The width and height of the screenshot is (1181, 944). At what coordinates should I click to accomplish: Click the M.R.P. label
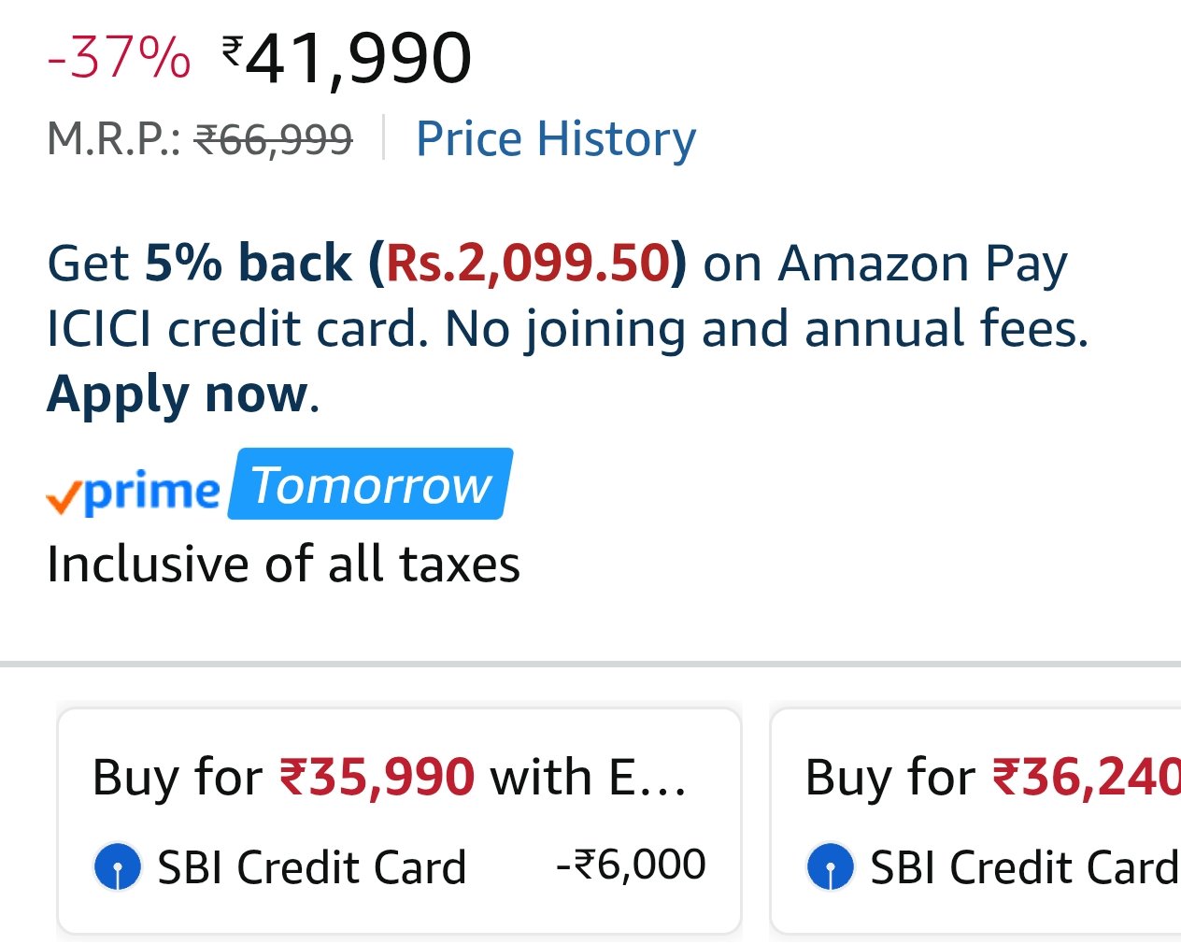113,140
